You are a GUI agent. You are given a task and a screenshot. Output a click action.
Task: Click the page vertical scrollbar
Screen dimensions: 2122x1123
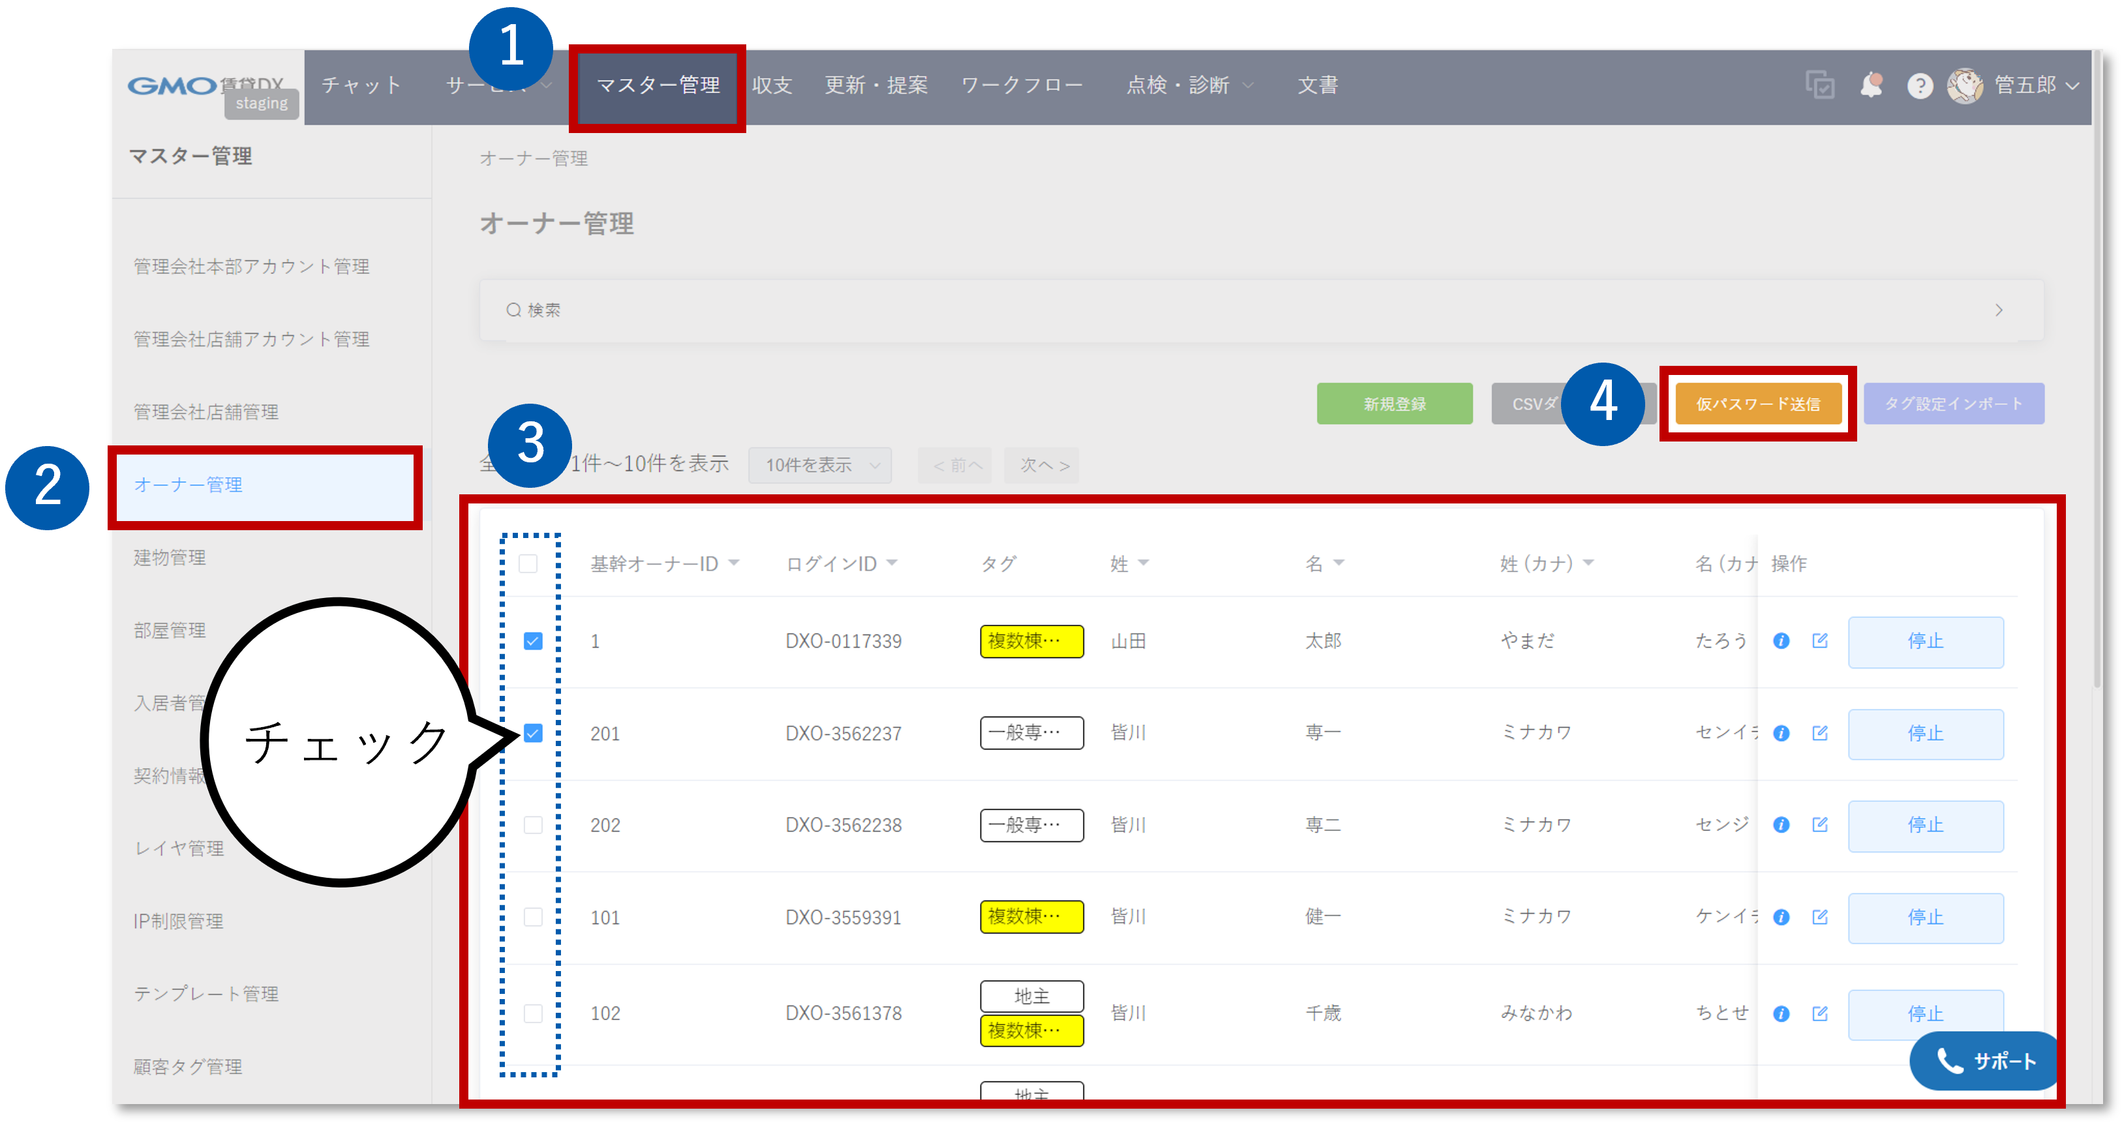pos(2097,370)
